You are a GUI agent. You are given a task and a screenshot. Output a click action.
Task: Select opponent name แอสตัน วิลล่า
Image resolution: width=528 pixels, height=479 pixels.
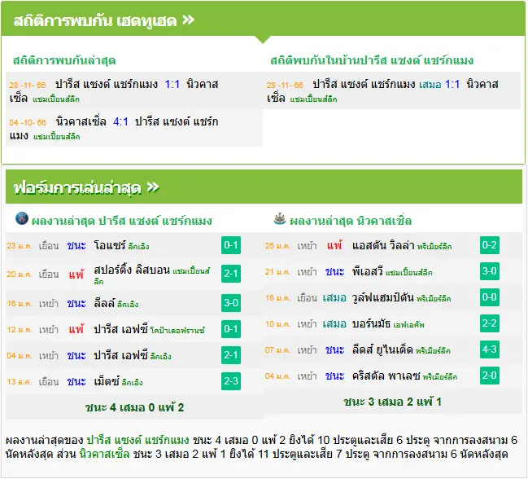[x=383, y=245]
